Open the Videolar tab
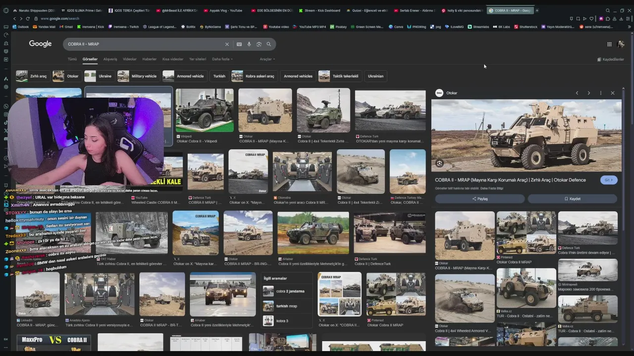 tap(130, 59)
